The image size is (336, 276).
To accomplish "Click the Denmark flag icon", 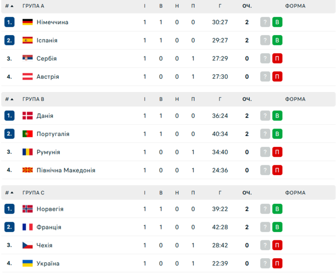I will pos(28,116).
